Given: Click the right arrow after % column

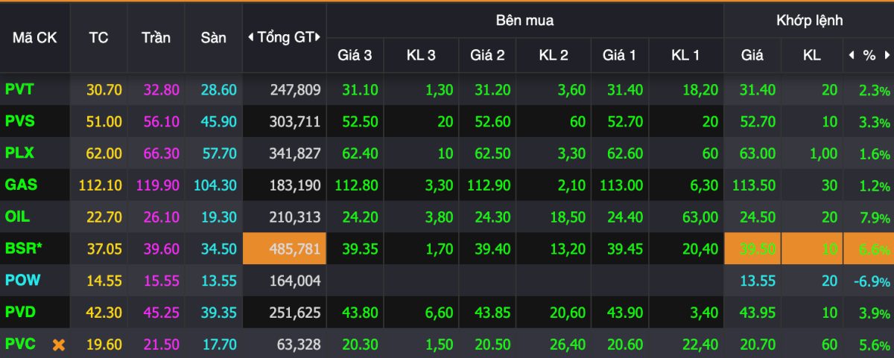Looking at the screenshot, I should click(x=887, y=55).
